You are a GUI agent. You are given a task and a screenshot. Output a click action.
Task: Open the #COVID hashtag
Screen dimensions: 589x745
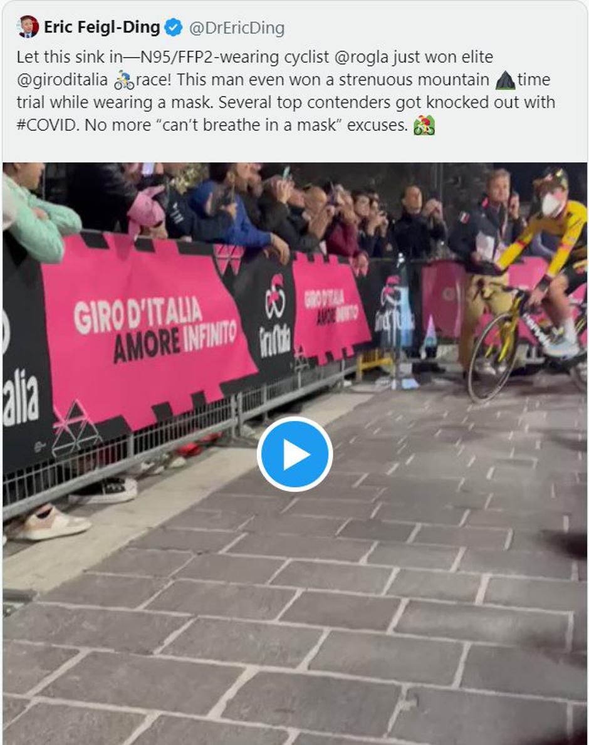[46, 125]
